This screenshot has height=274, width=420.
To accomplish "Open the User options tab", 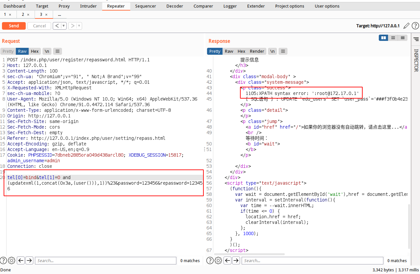I will point(327,6).
